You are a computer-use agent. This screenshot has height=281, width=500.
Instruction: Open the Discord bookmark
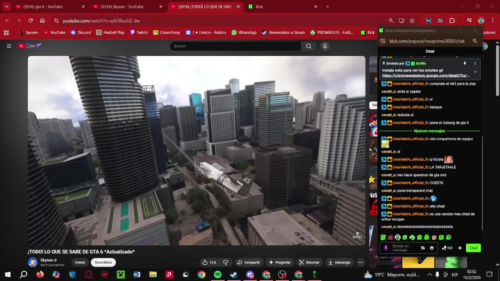click(x=80, y=32)
